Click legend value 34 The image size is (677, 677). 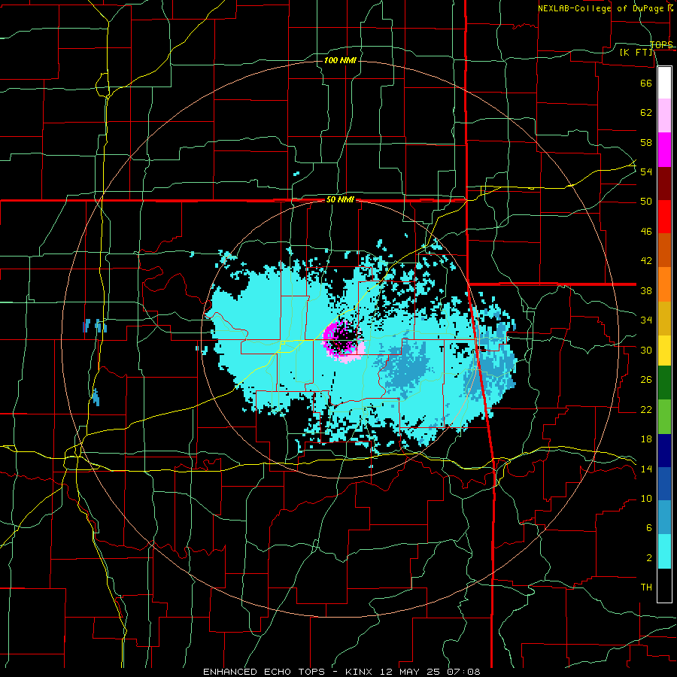coord(646,320)
